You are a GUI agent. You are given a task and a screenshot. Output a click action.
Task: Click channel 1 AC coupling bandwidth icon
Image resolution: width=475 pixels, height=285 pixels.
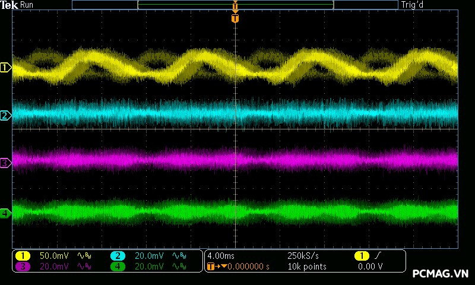(x=84, y=256)
